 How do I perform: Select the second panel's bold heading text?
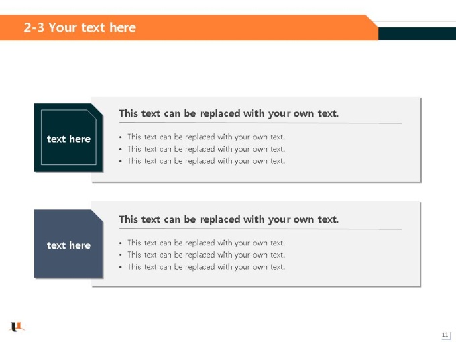[229, 219]
